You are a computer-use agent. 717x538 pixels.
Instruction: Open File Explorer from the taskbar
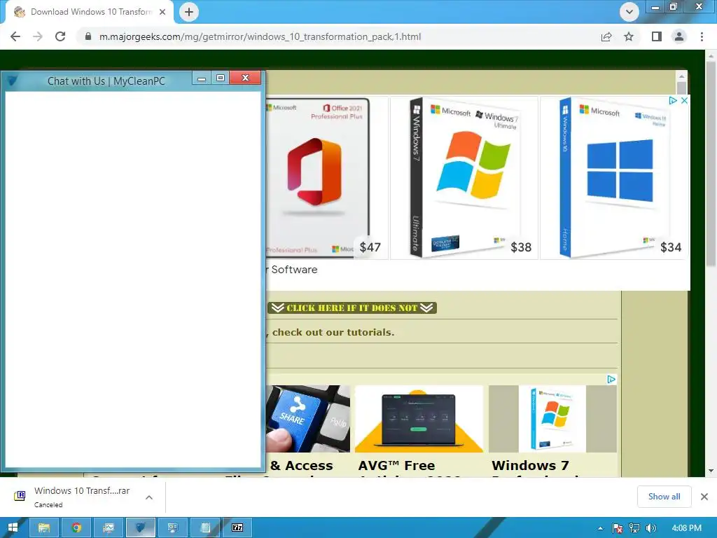(x=44, y=527)
